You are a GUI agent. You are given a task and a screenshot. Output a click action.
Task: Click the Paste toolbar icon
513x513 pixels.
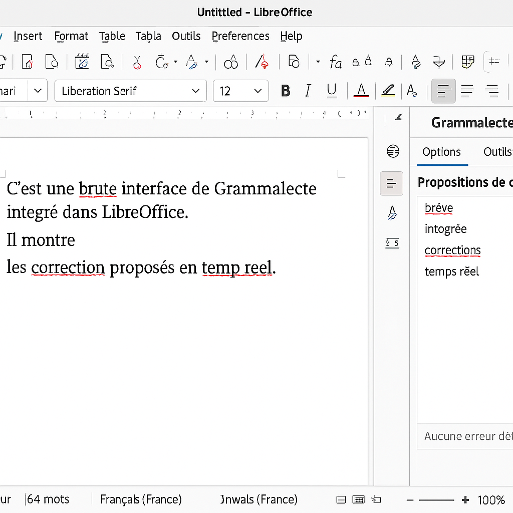coord(161,61)
